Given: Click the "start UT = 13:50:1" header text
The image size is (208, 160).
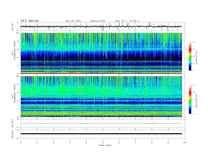Looking at the screenshot, I should coord(127,21).
